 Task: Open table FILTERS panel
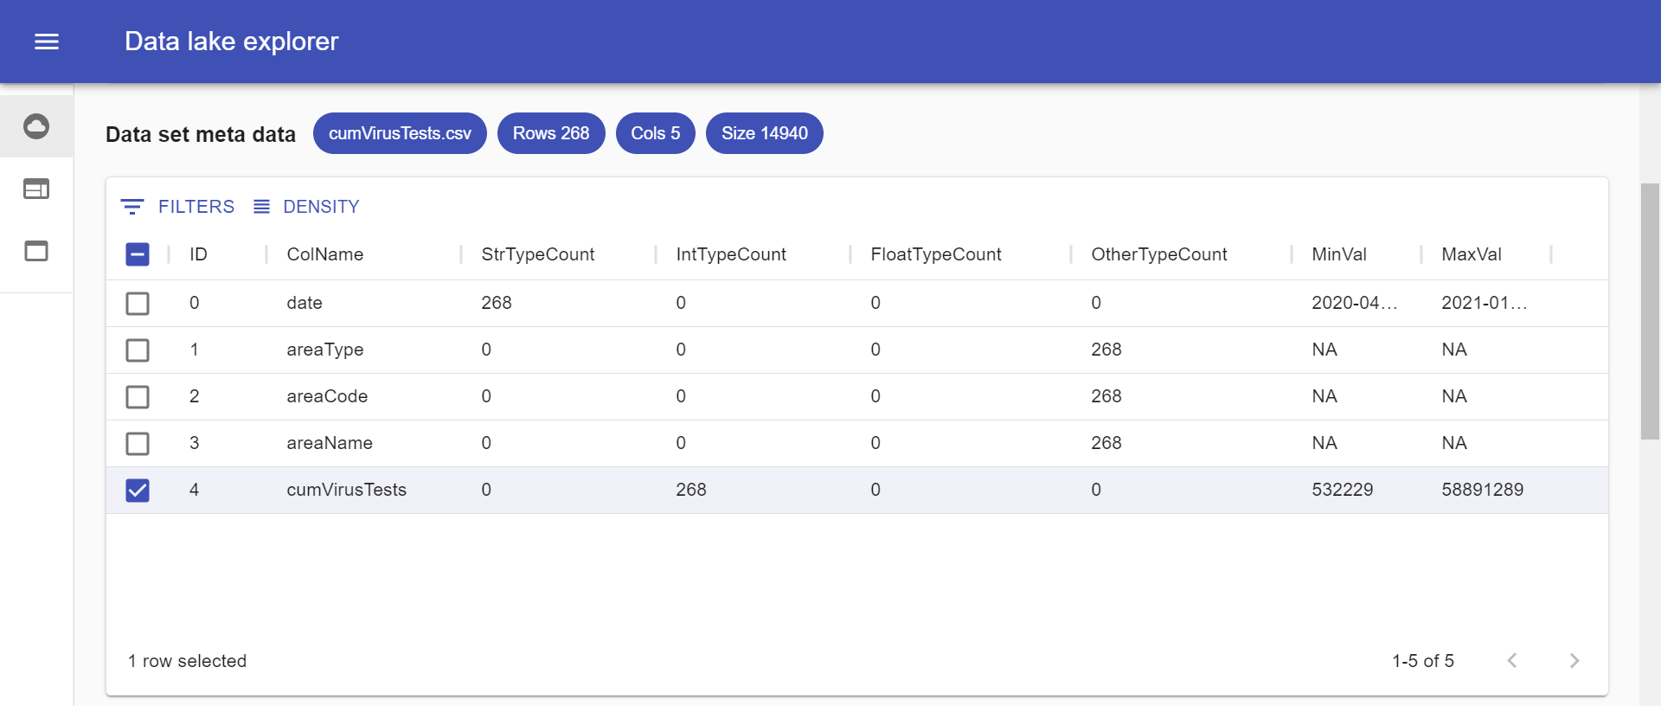(x=177, y=207)
